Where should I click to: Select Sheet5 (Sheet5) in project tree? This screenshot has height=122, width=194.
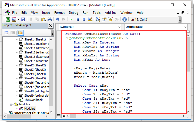[x=35, y=78]
